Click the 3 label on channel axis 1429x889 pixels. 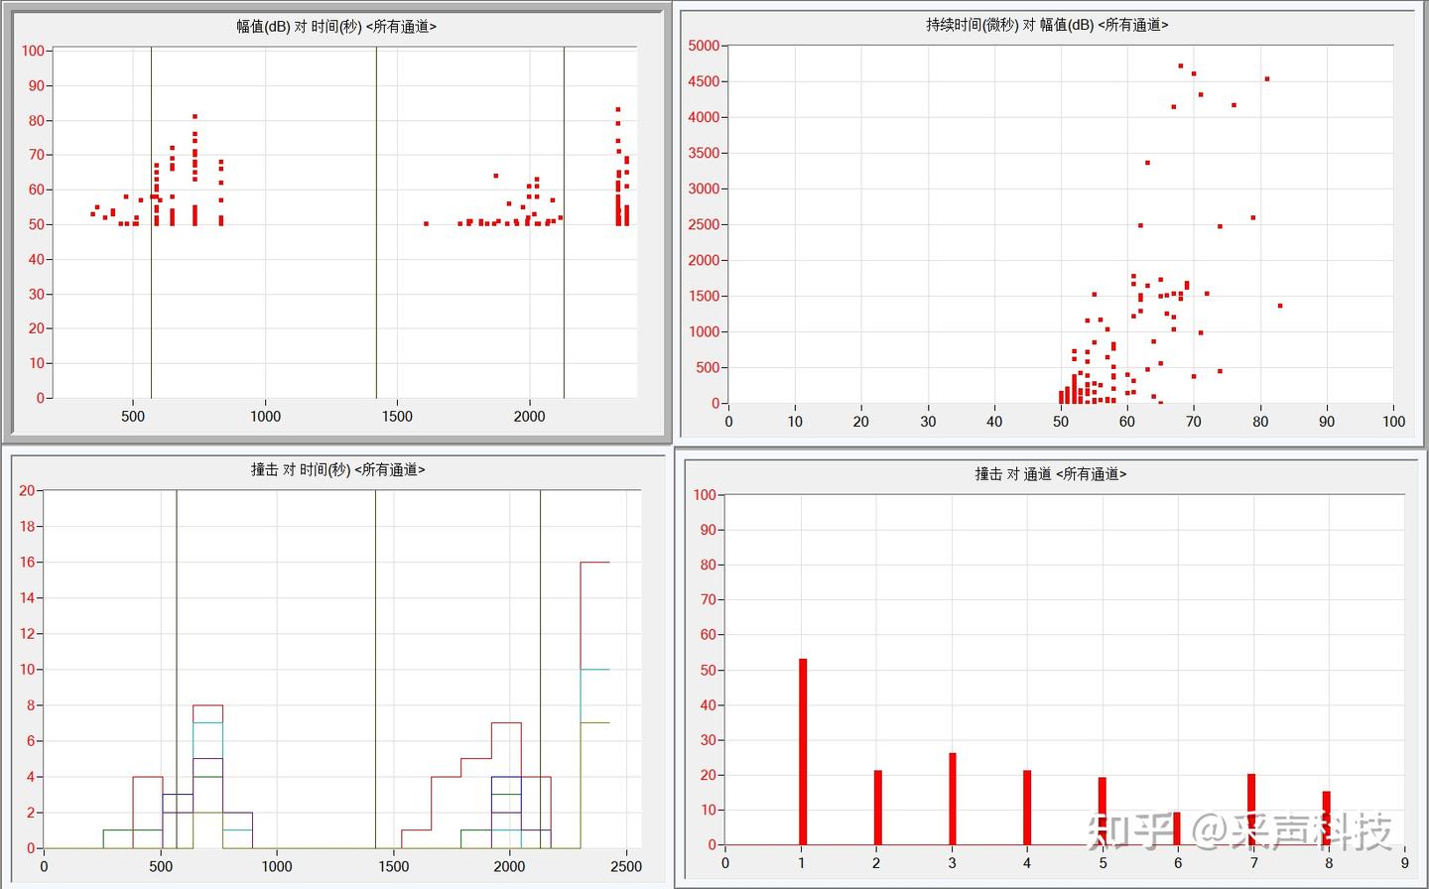click(952, 863)
